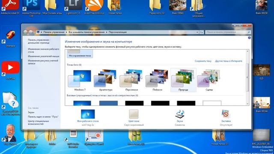Viewport: 274px width, 154px height.
Task: Click the theme list scroll down arrow
Action: click(x=247, y=104)
